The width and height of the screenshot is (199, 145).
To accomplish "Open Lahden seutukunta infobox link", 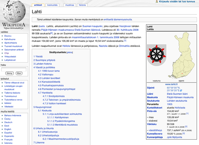I will tap(177, 101).
